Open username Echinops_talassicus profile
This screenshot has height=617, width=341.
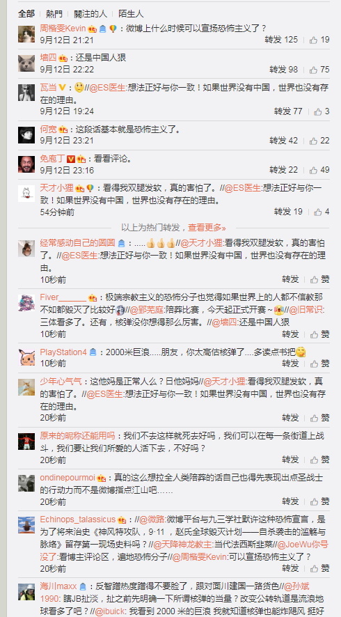pyautogui.click(x=77, y=520)
